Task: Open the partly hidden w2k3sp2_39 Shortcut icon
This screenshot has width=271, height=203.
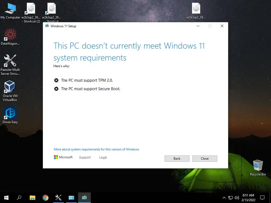Action: [x=52, y=12]
